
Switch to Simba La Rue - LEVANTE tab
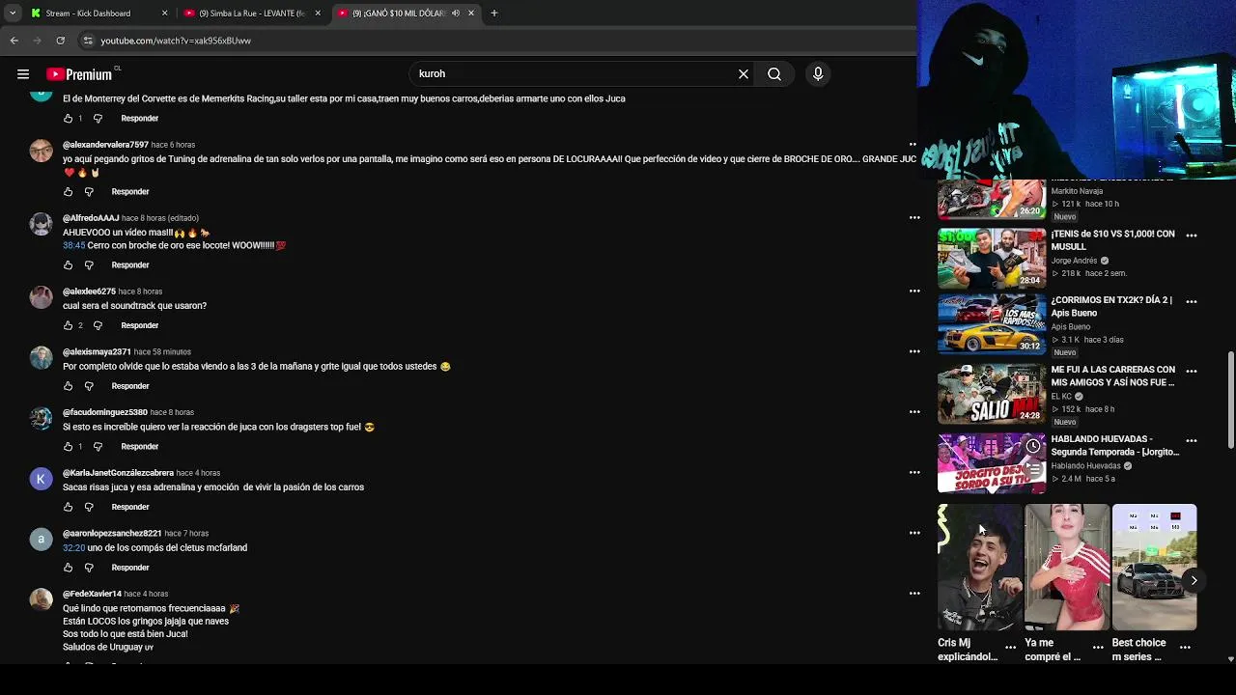click(253, 14)
